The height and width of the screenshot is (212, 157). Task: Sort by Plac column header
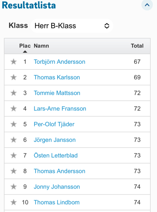click(25, 46)
